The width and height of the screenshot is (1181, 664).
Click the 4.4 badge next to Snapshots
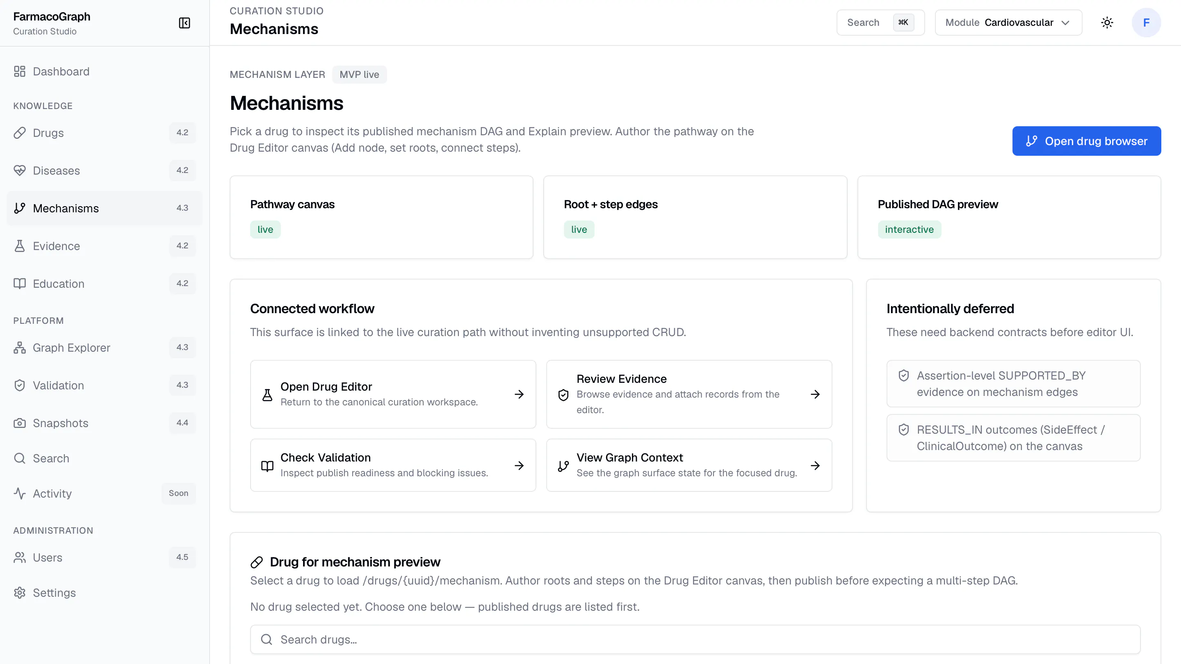(182, 423)
